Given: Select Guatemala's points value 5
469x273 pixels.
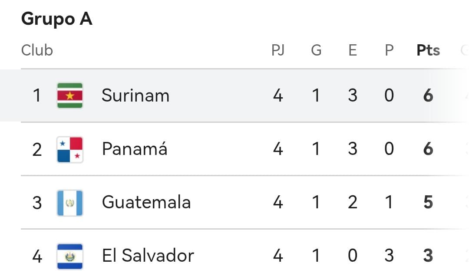Looking at the screenshot, I should coord(428,202).
